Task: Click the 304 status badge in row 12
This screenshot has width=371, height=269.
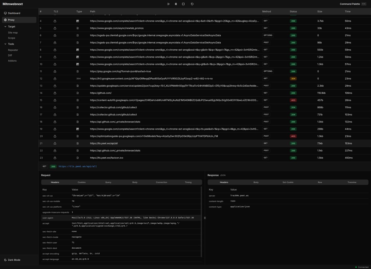Action: 293,78
